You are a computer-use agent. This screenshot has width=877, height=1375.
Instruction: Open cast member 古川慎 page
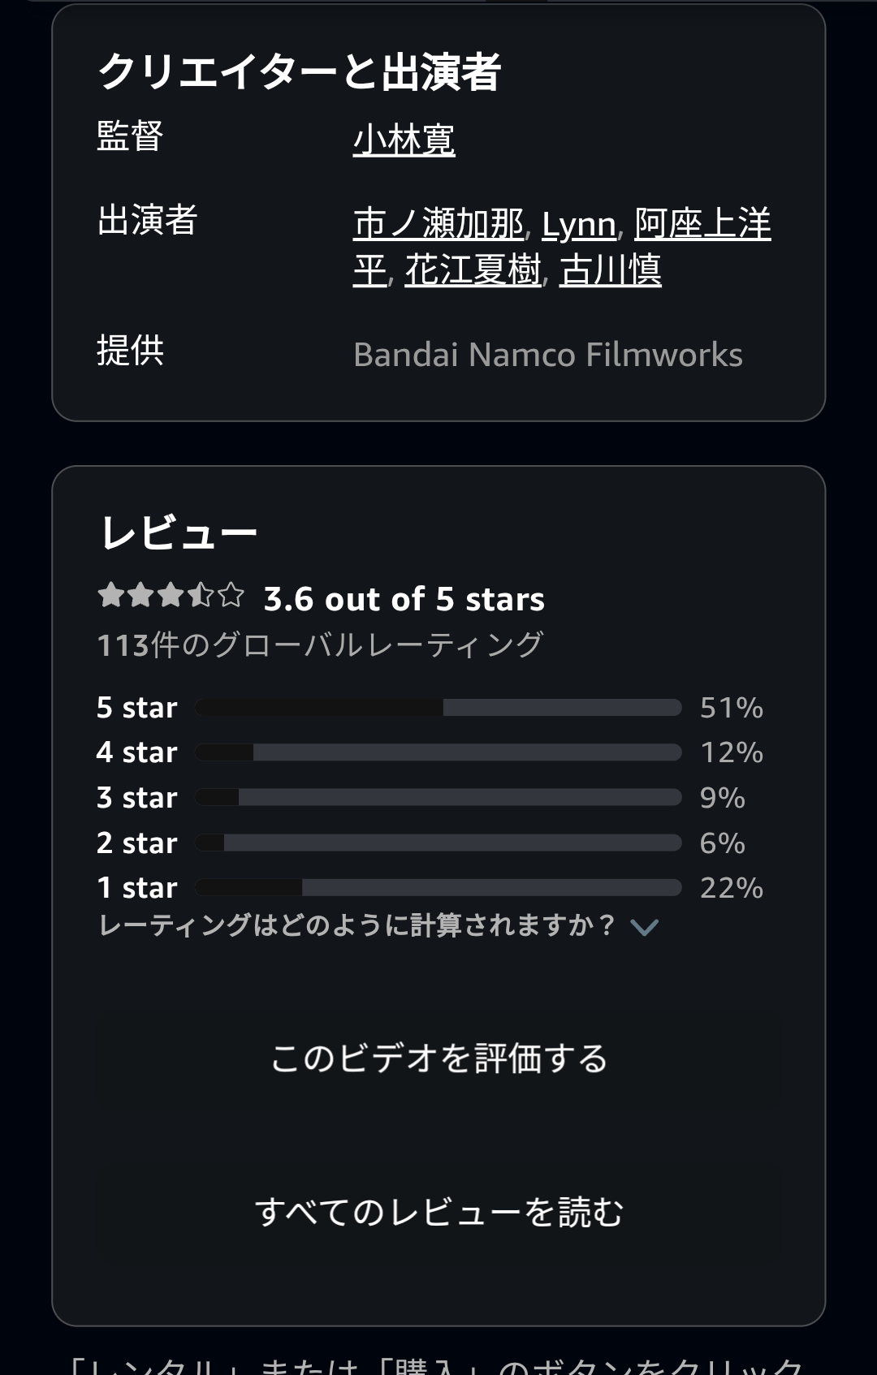[x=610, y=270]
